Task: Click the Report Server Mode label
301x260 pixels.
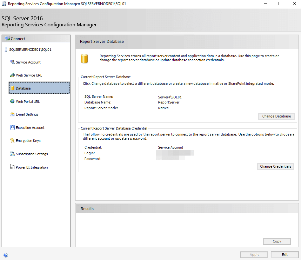Action: point(101,108)
